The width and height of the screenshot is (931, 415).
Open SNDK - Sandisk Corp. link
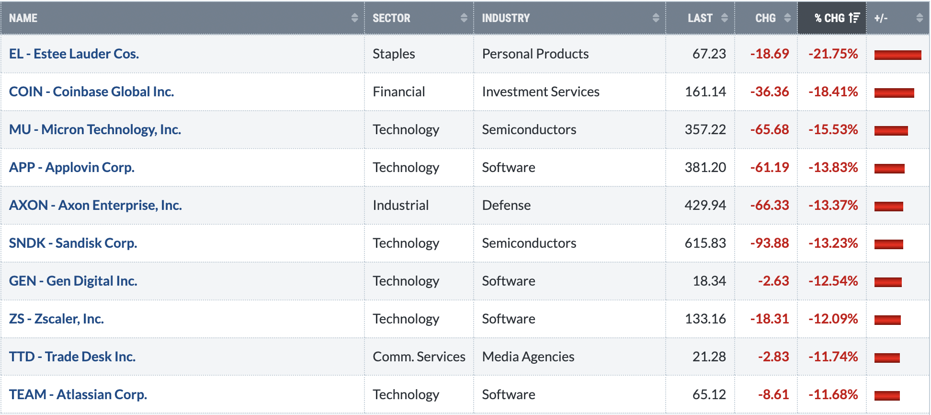(x=73, y=243)
